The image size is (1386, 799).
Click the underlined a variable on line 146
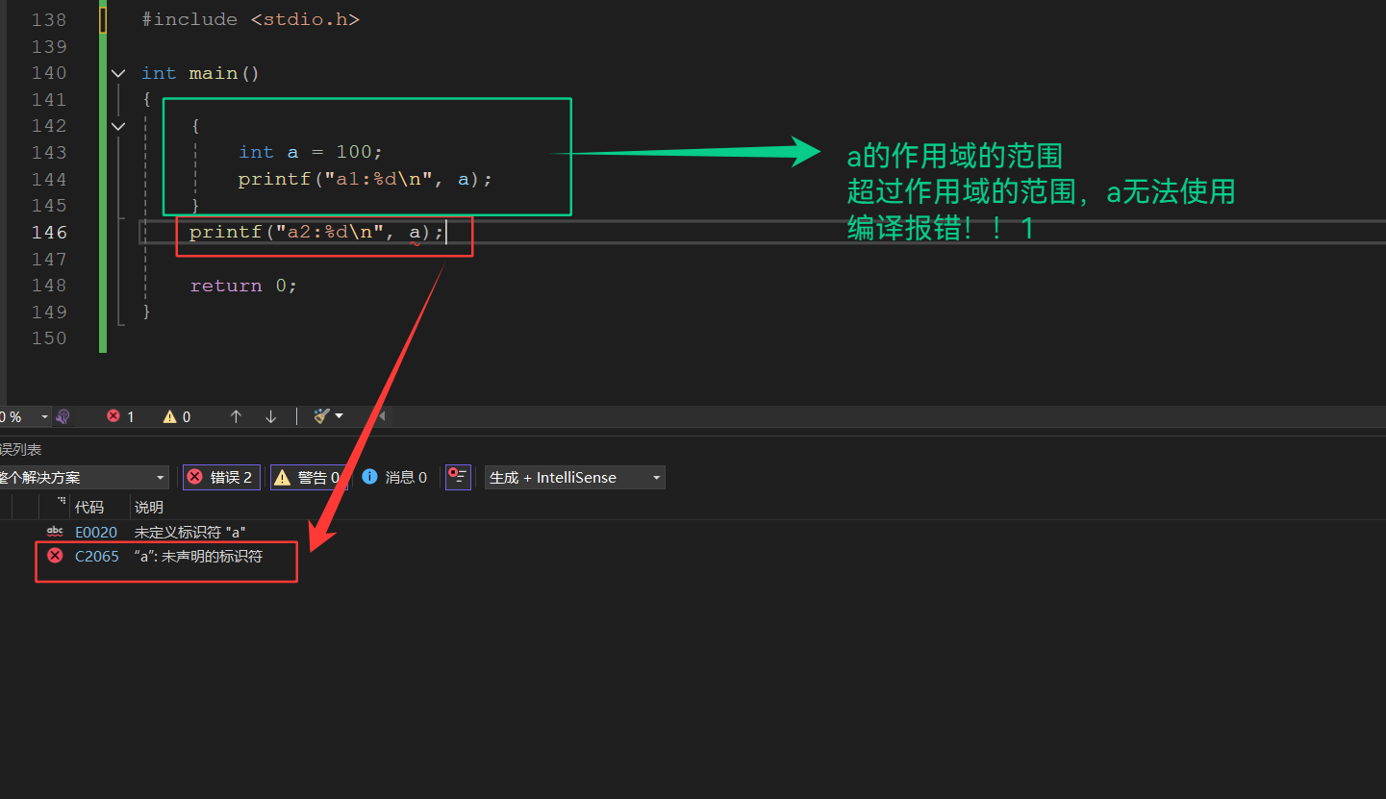(415, 232)
